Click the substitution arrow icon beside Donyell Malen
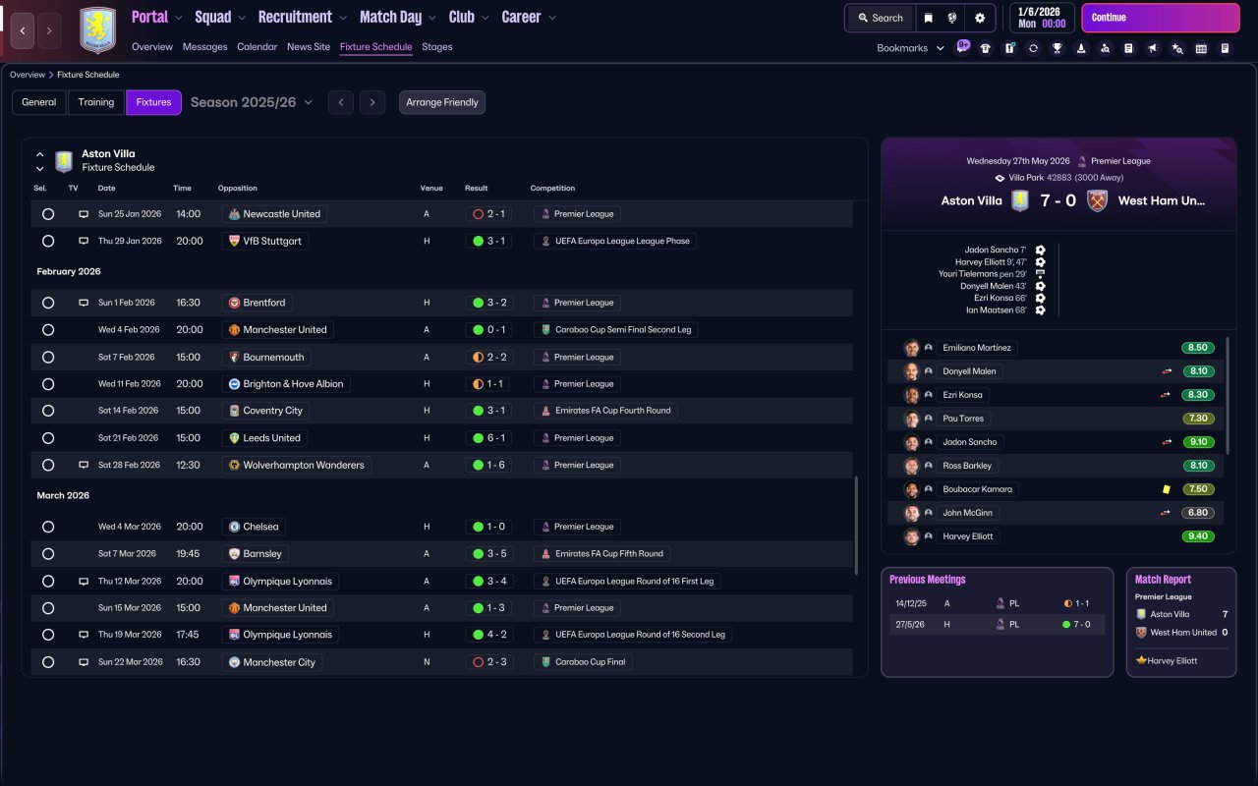The height and width of the screenshot is (786, 1258). [x=1167, y=371]
